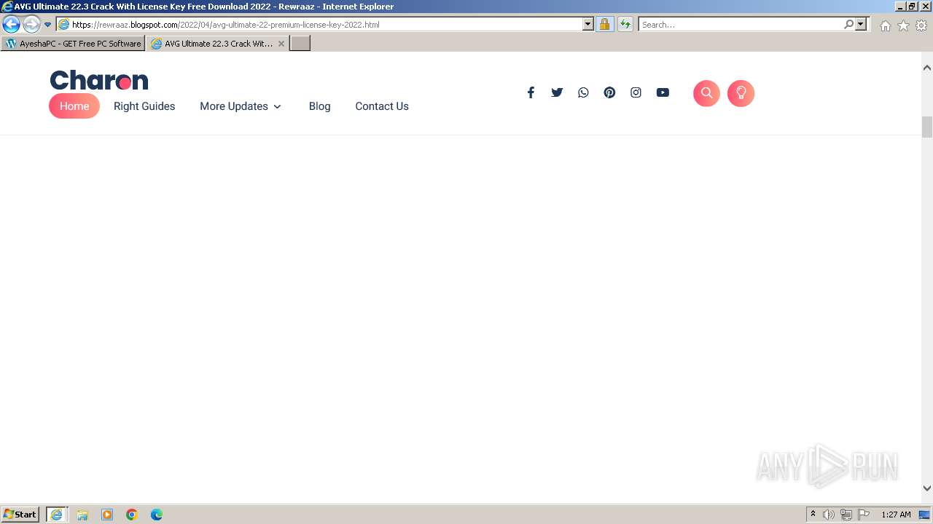Launch Google Chrome from the taskbar
The image size is (933, 524).
click(x=132, y=515)
